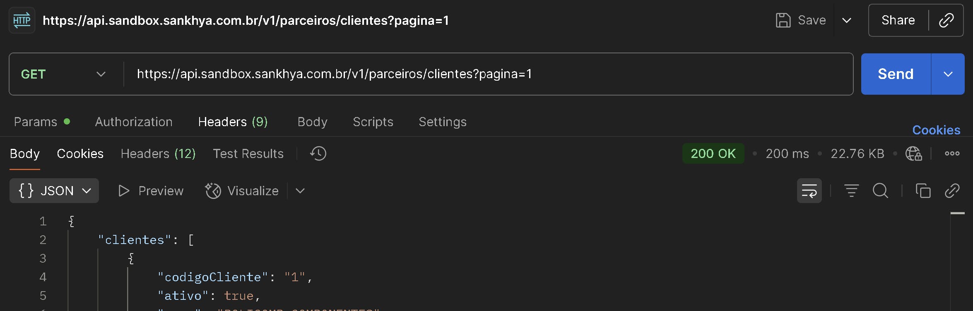Open the response Test Results tab

(248, 153)
